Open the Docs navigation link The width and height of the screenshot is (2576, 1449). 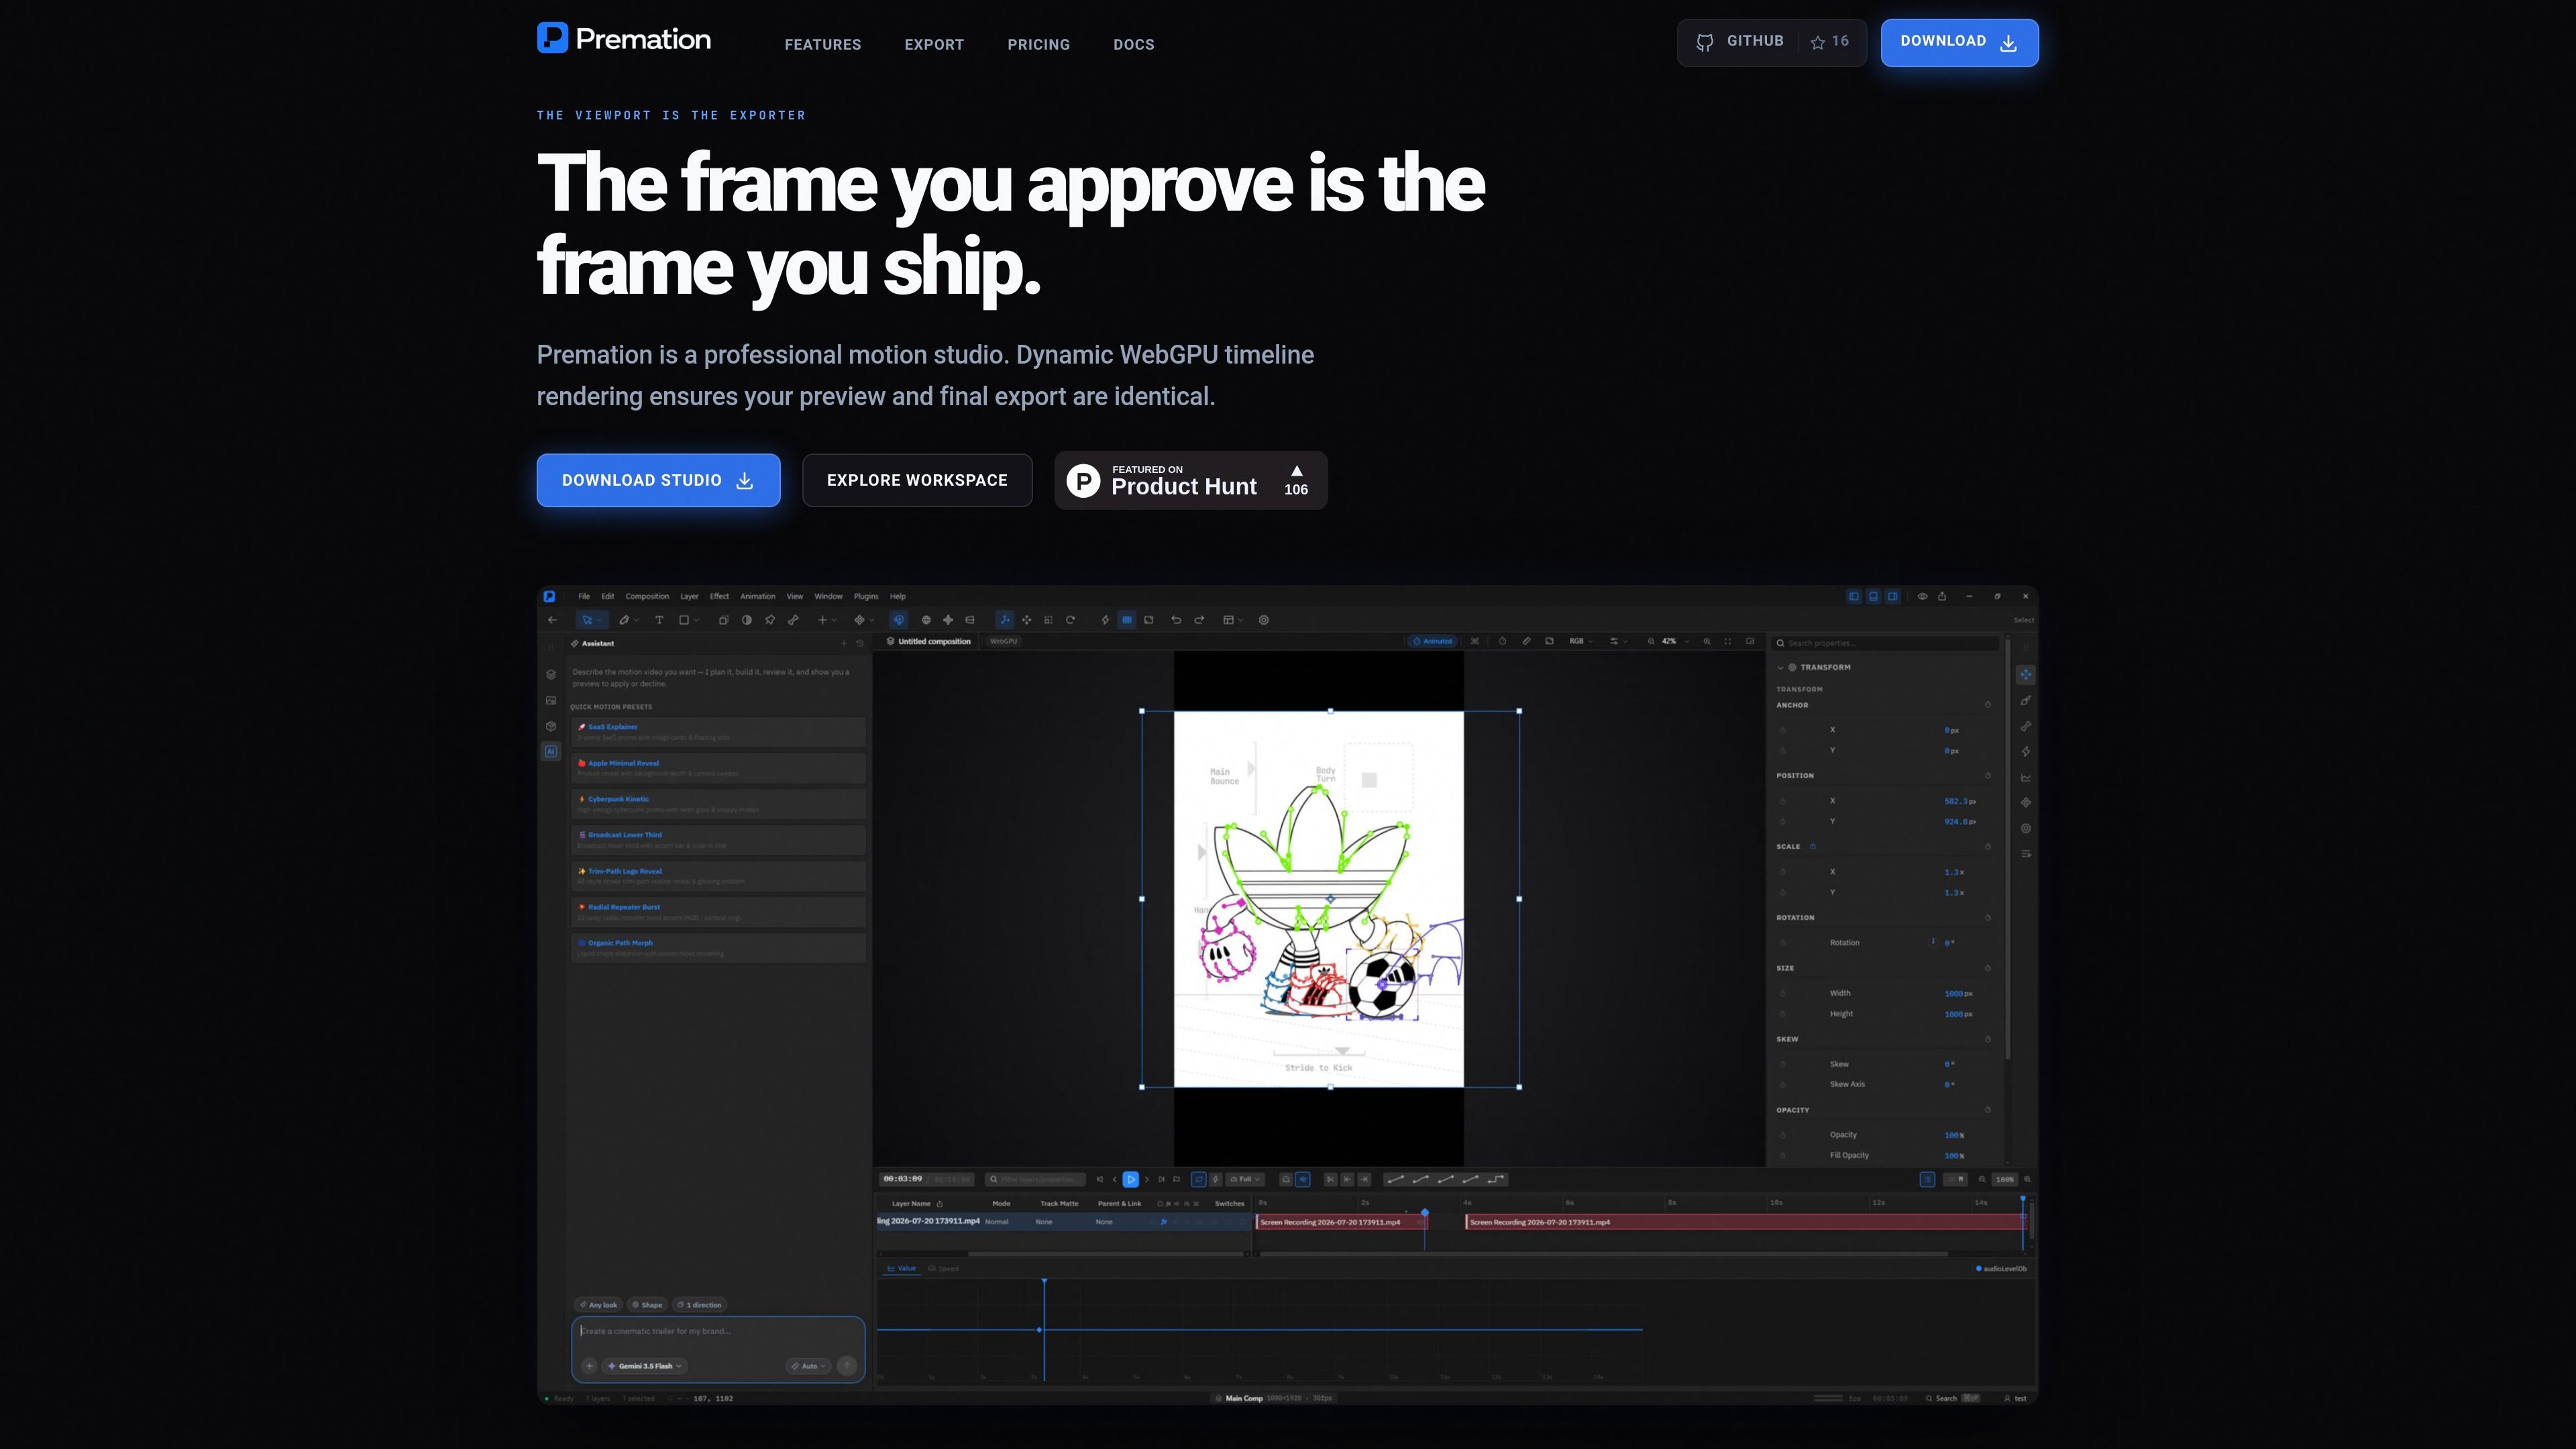click(1133, 44)
